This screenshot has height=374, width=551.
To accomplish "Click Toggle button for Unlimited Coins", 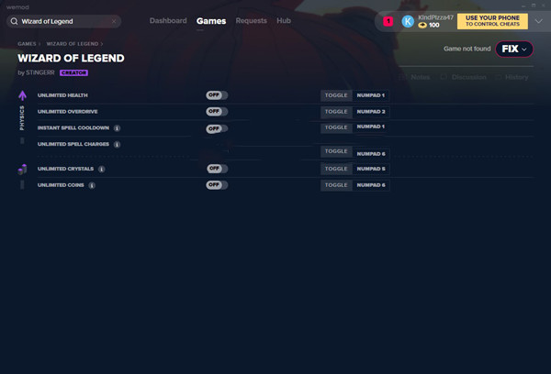I will 336,185.
